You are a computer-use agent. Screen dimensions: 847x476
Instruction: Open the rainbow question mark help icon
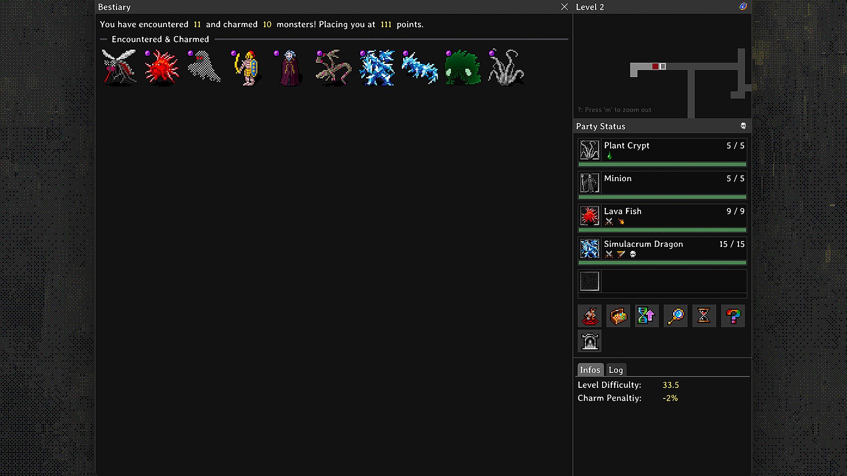point(733,316)
